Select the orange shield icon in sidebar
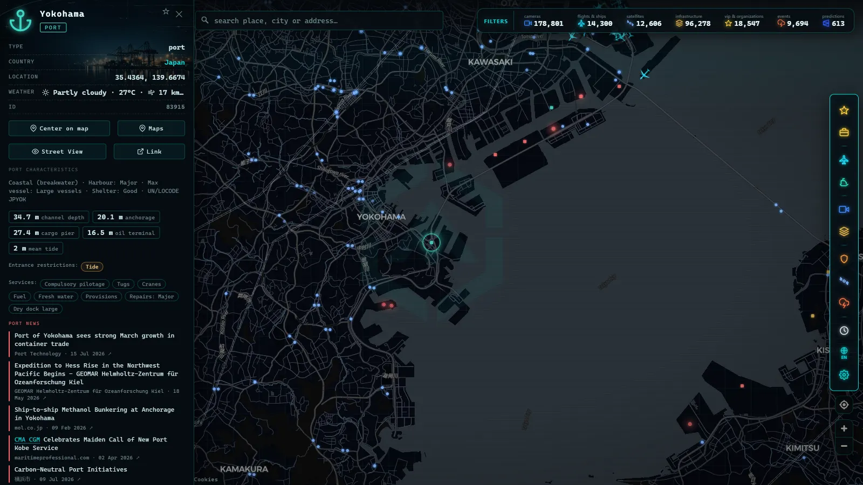 (844, 259)
